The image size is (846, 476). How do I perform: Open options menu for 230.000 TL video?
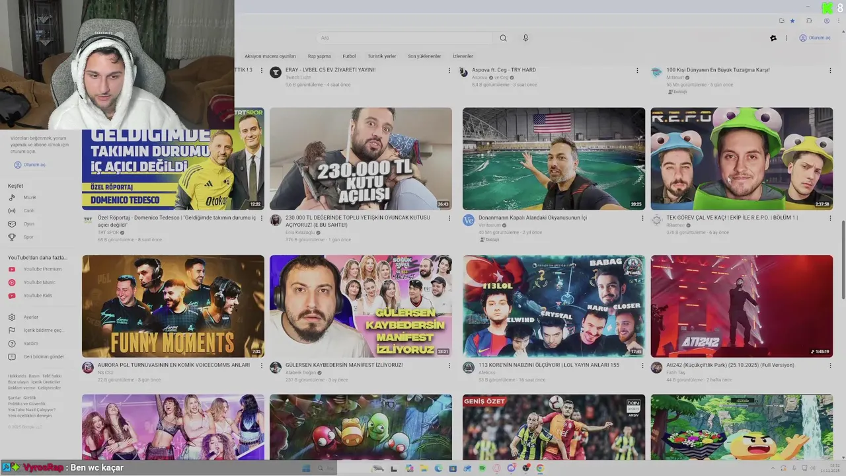[x=449, y=218]
